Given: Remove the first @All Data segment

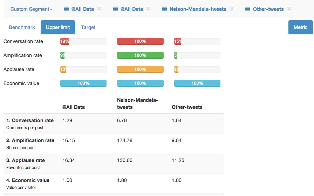Looking at the screenshot, I should point(99,9).
